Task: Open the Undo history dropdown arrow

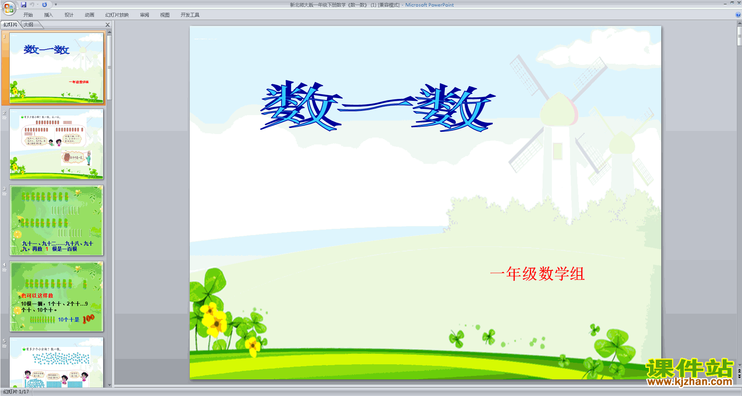Action: (37, 5)
